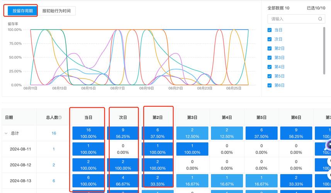Open the floating assistant robot icon
Image resolution: width=331 pixels, height=193 pixels.
point(328,146)
